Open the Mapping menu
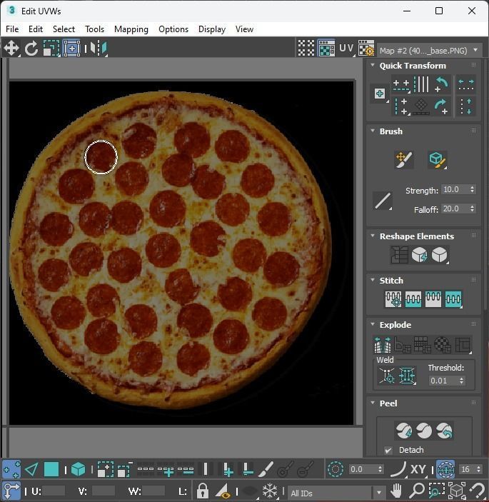The width and height of the screenshot is (489, 502). (x=131, y=29)
